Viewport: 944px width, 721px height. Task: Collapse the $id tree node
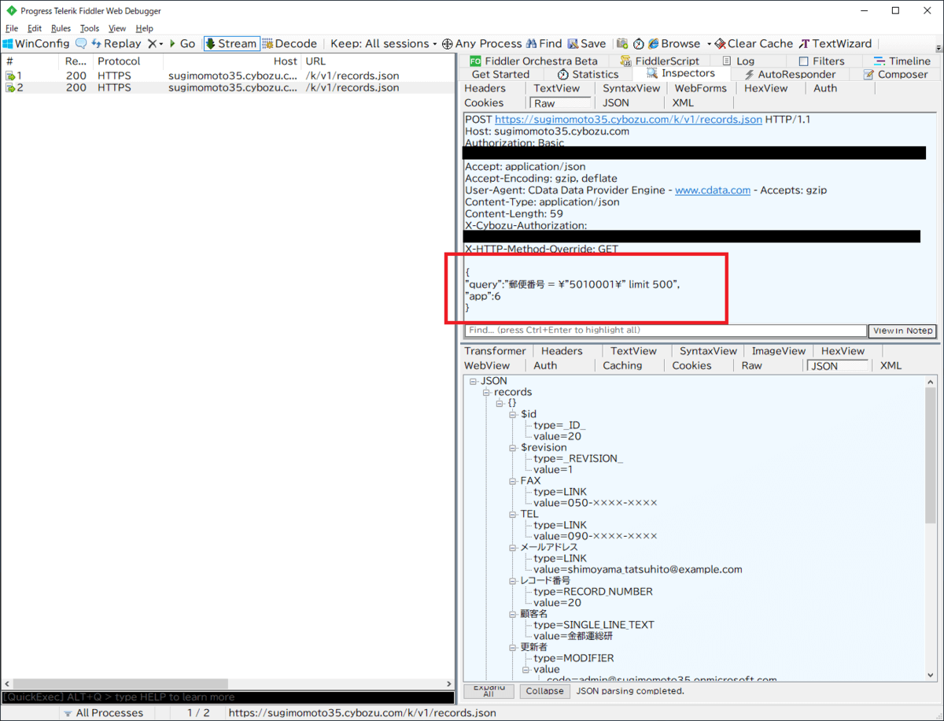tap(513, 415)
